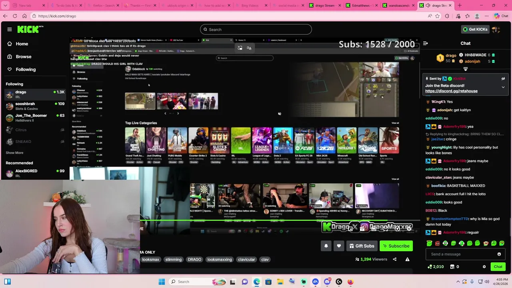
Task: Select drago channel in Following list
Action: [x=35, y=94]
